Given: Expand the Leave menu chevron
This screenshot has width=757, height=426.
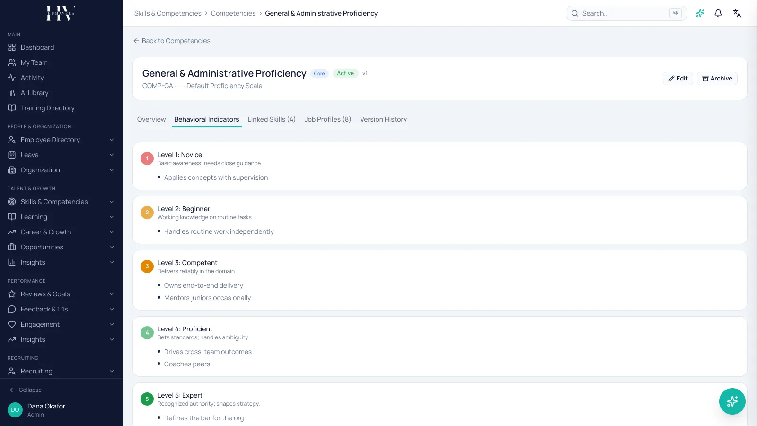Looking at the screenshot, I should (112, 155).
